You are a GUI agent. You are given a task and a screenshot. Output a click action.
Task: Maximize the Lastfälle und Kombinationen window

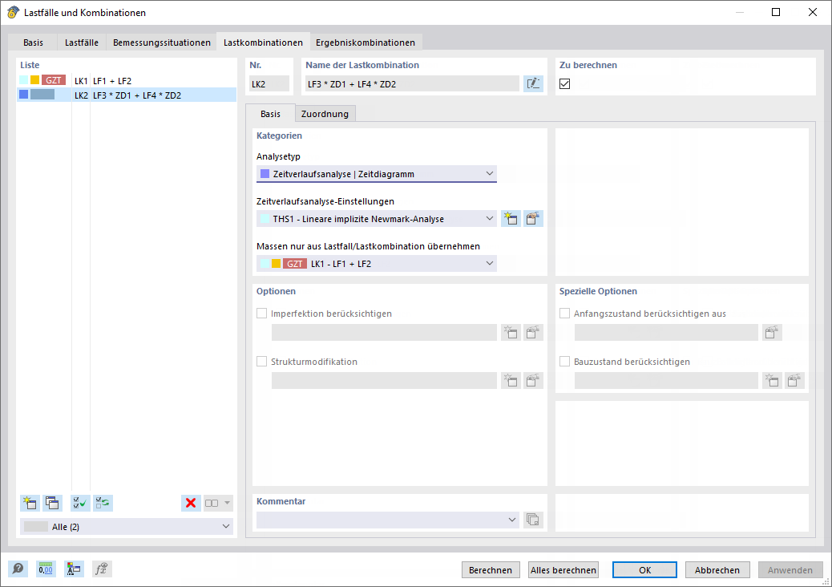(x=776, y=12)
